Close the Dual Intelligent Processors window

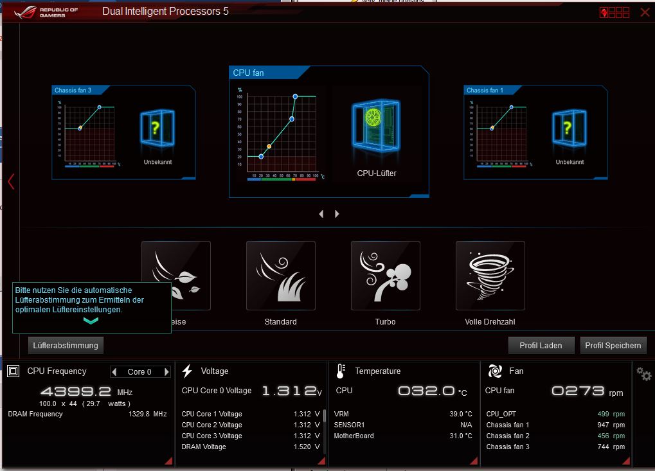click(645, 12)
